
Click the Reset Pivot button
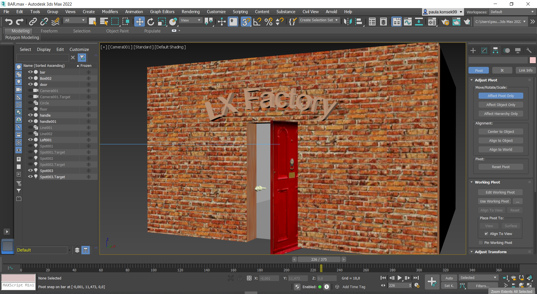[x=501, y=167]
